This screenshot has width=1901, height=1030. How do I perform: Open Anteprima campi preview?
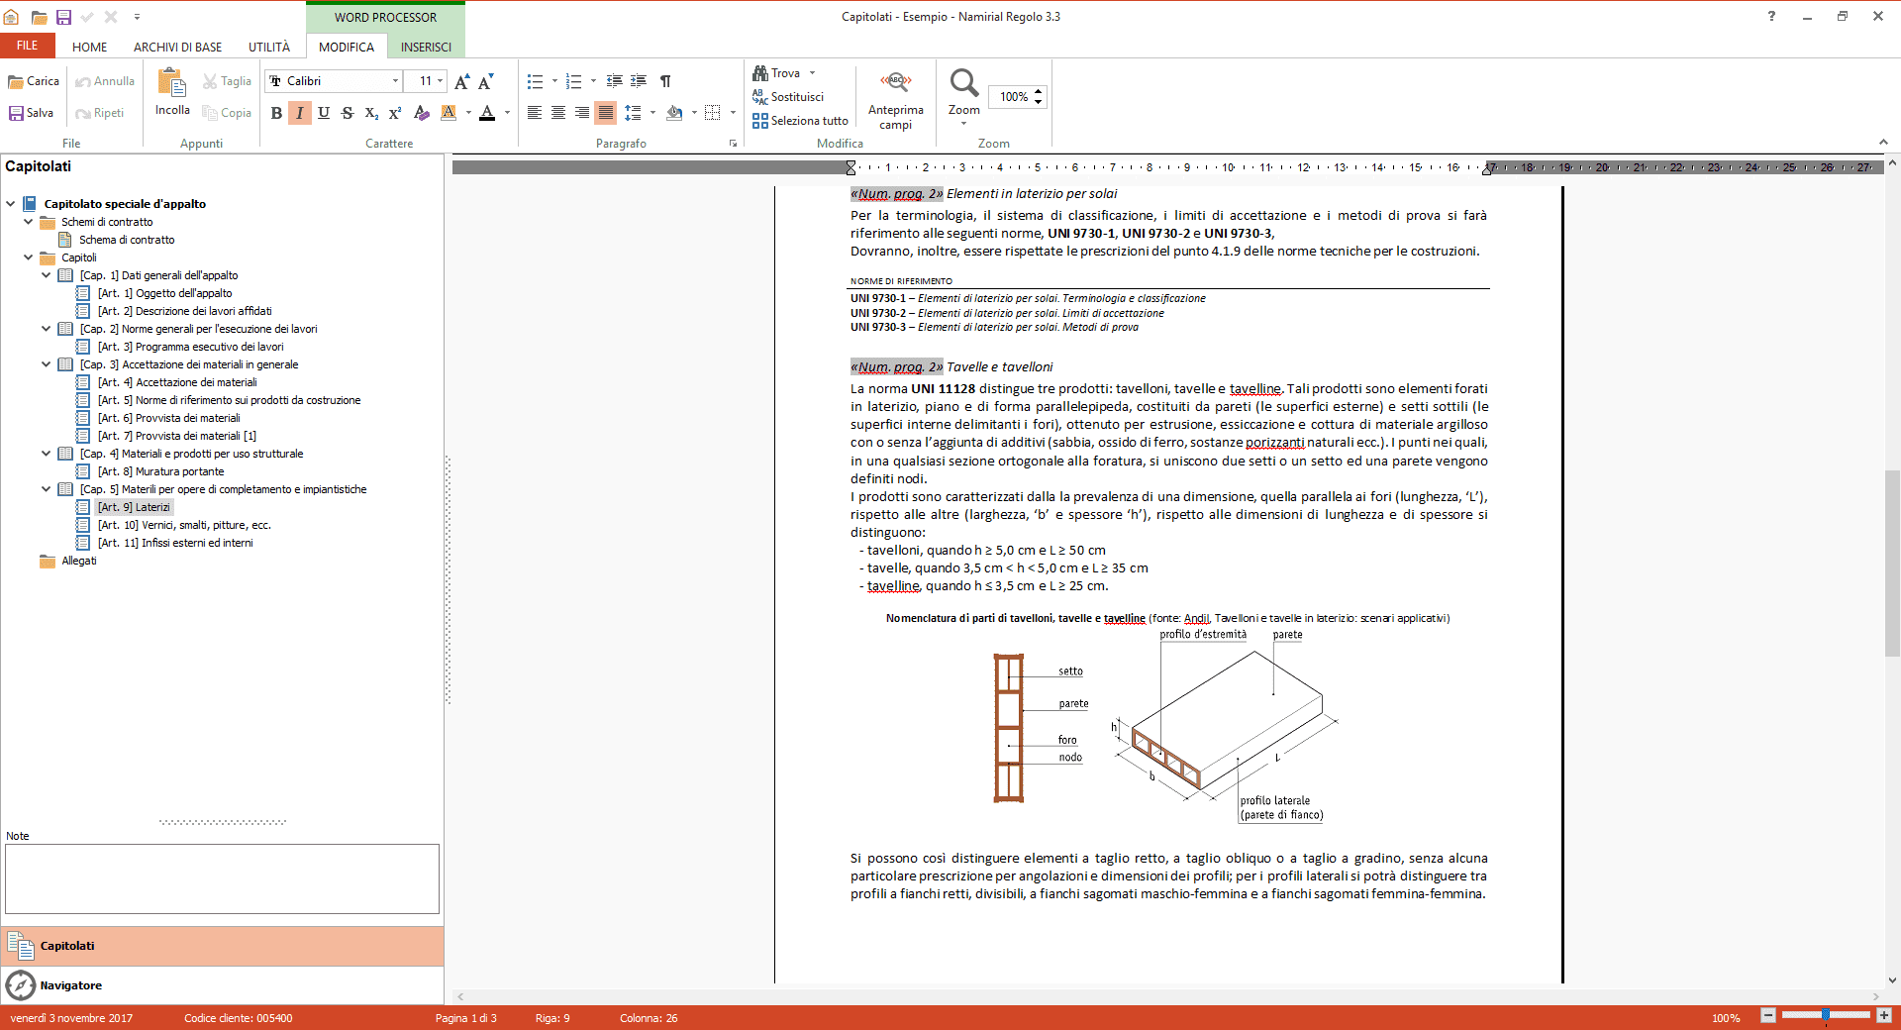click(x=895, y=100)
